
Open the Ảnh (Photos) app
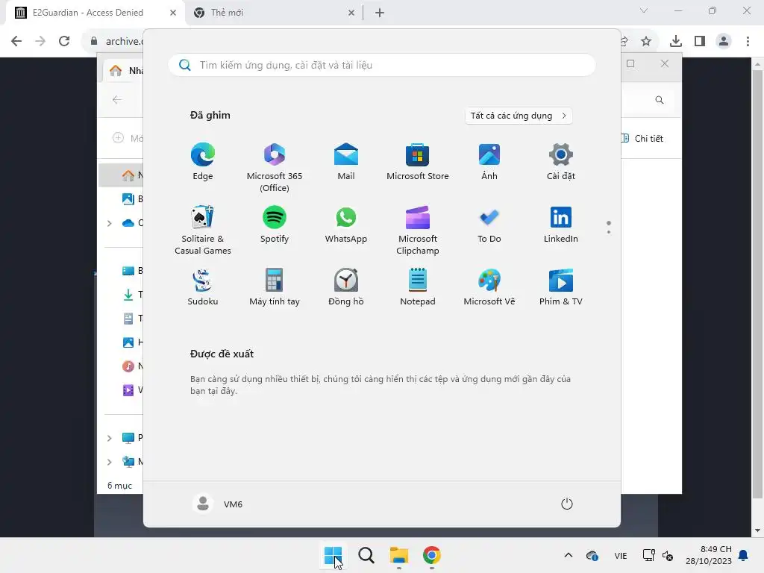[489, 162]
